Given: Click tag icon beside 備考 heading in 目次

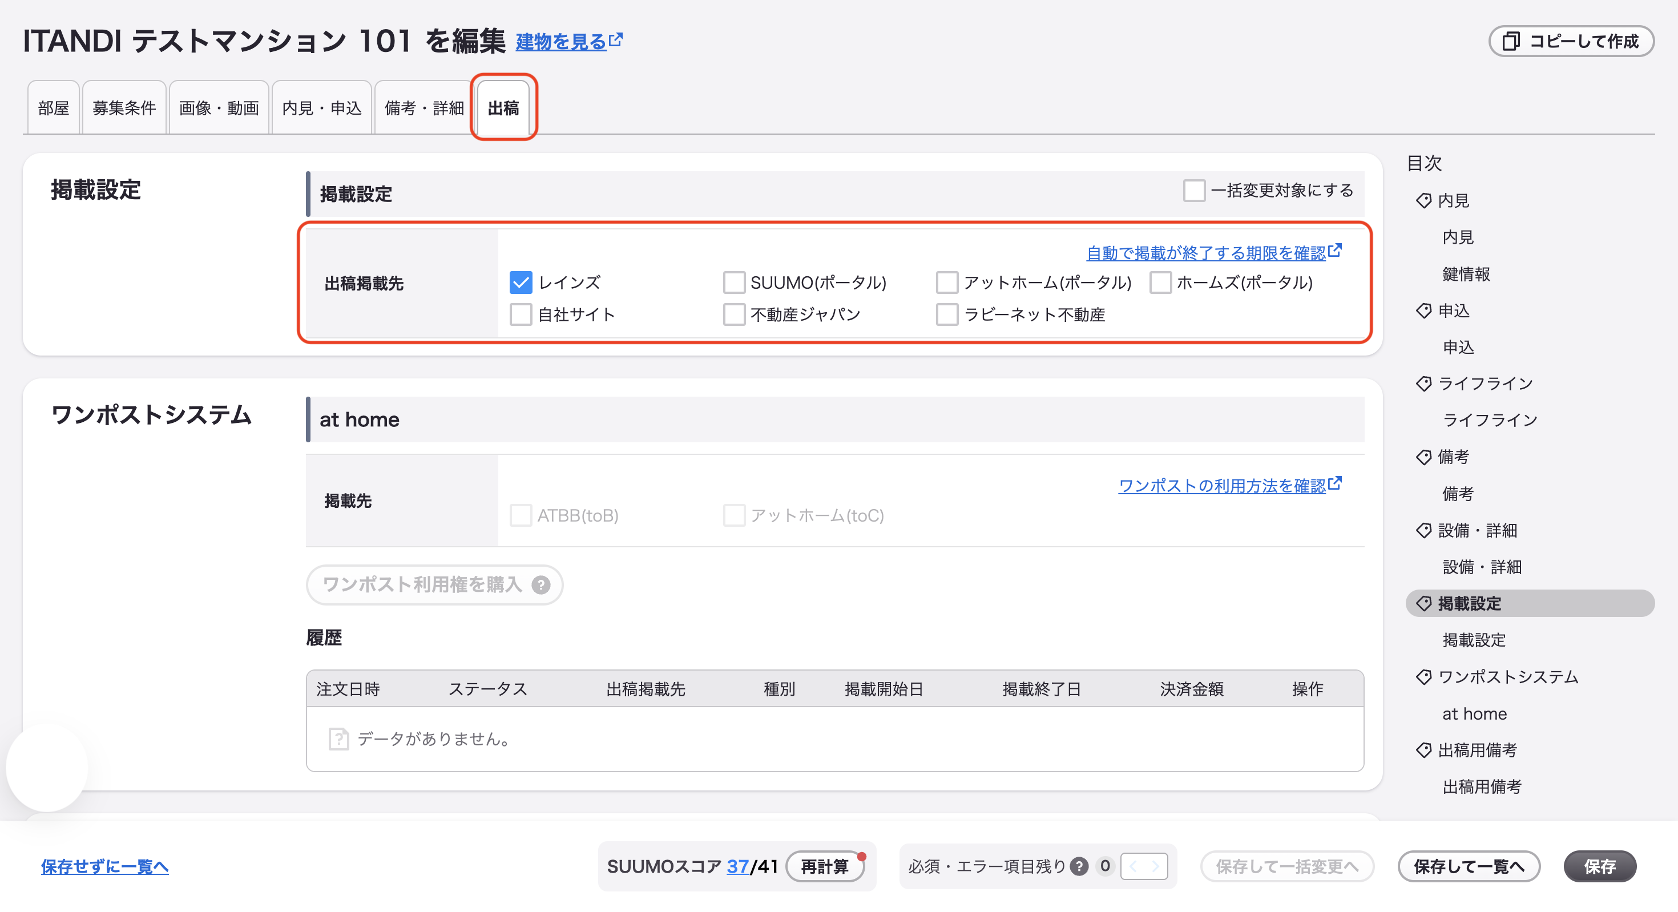Looking at the screenshot, I should [x=1423, y=457].
